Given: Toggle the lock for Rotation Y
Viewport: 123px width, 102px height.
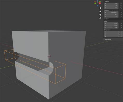Looking at the screenshot, I should (x=121, y=14).
